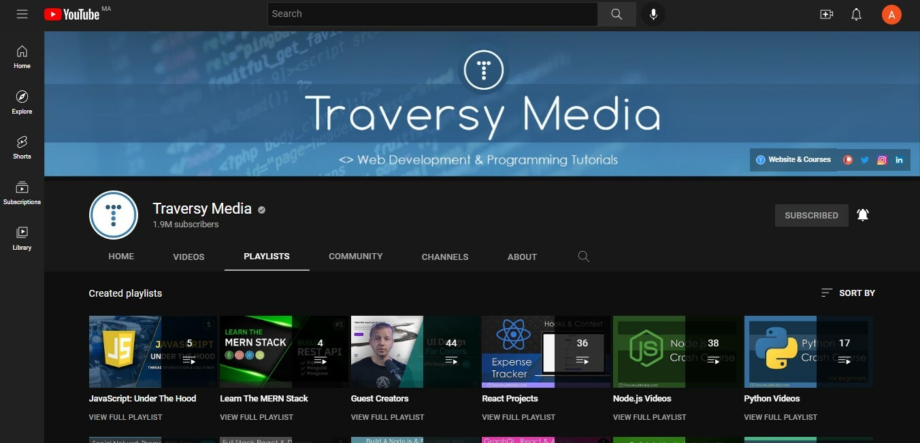Click Subscribed to unsubscribe from the channel
The width and height of the screenshot is (920, 443).
coord(811,215)
